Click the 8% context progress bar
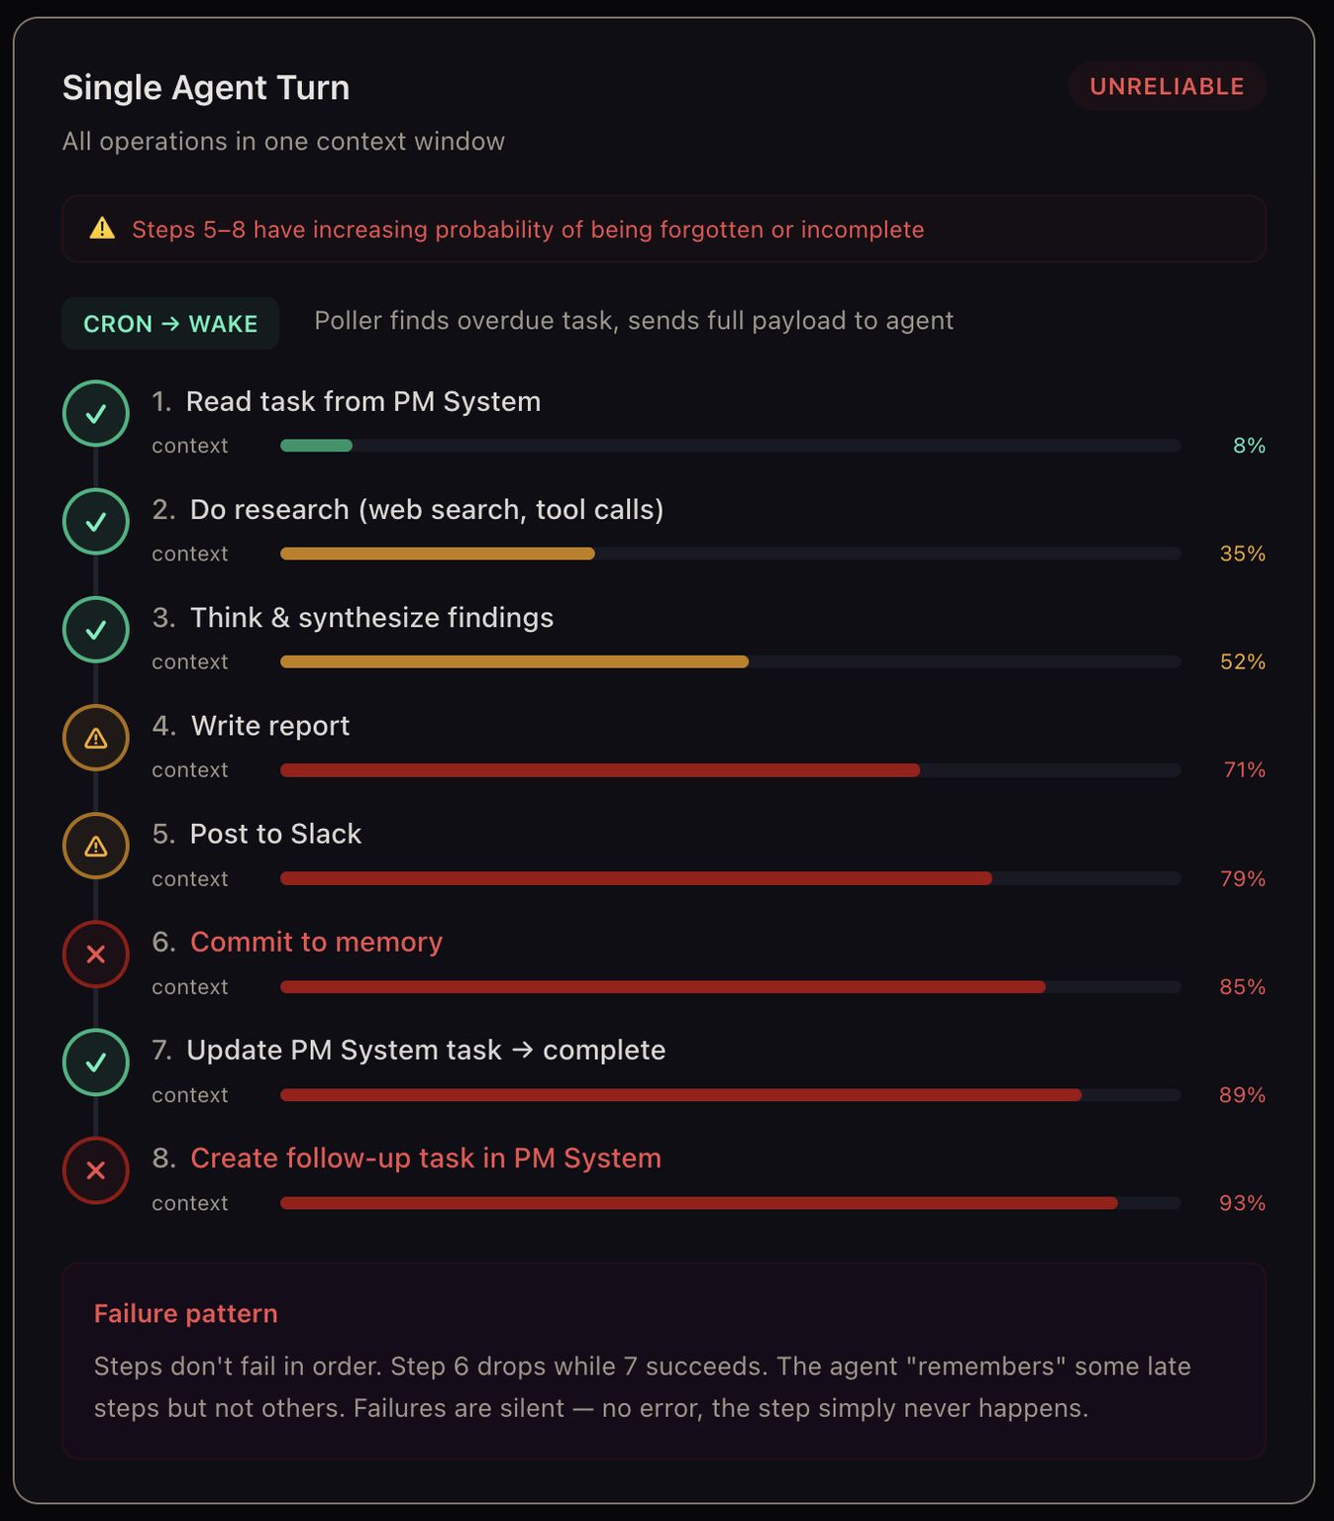1334x1521 pixels. [730, 446]
